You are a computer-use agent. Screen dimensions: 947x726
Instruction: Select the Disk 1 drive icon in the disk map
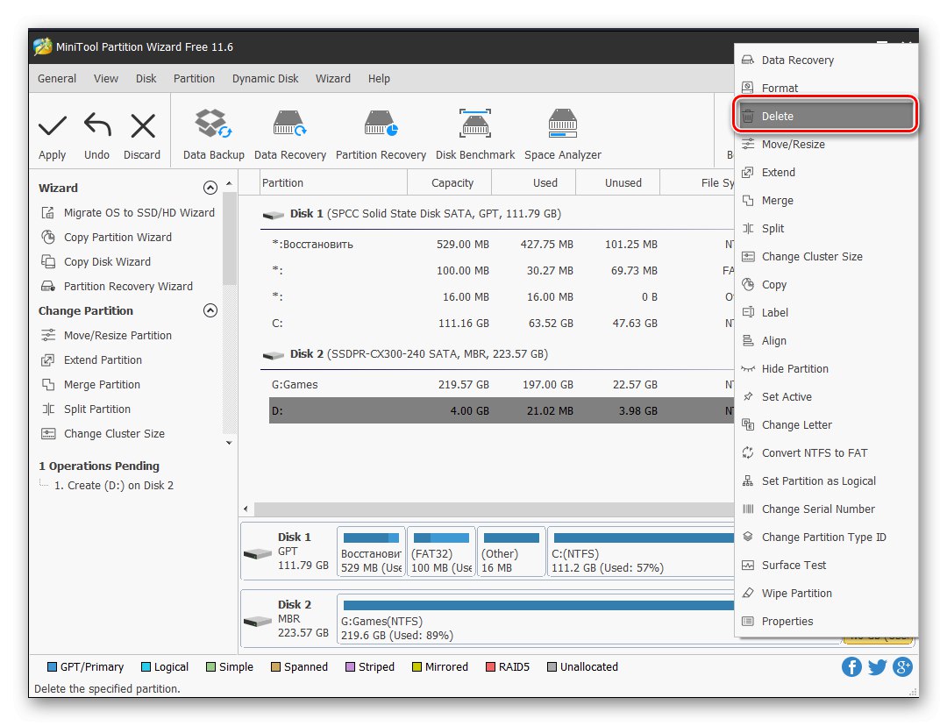tap(257, 553)
